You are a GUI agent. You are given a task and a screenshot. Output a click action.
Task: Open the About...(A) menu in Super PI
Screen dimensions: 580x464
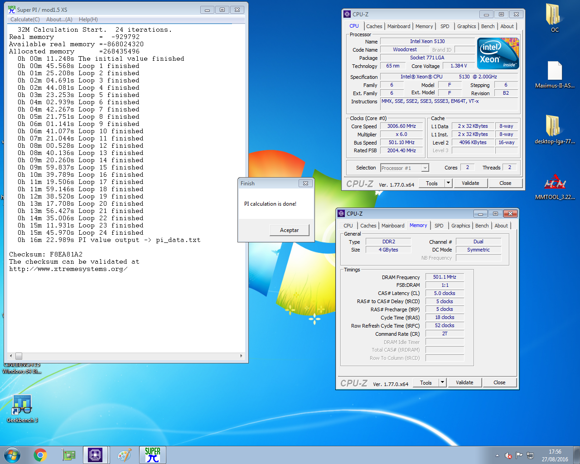[59, 19]
